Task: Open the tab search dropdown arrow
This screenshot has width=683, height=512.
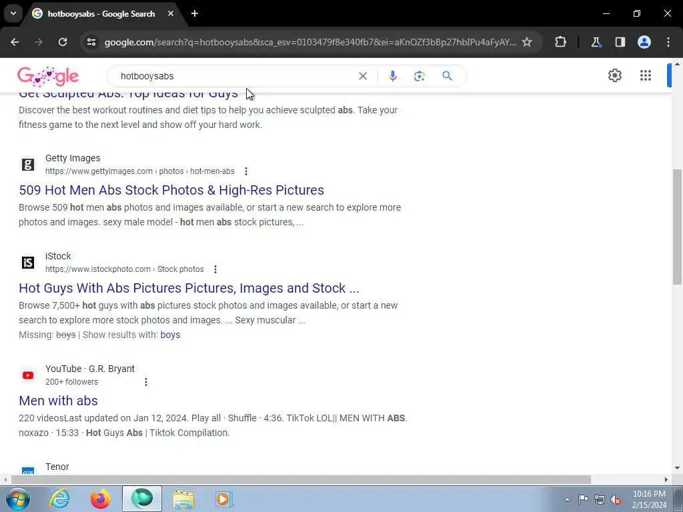Action: point(13,13)
